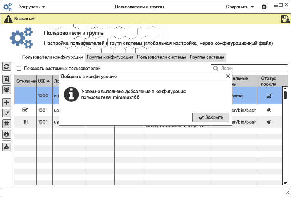This screenshot has width=291, height=197.
Task: Toggle the 'Показать системных пользователей' checkbox
Action: [19, 68]
